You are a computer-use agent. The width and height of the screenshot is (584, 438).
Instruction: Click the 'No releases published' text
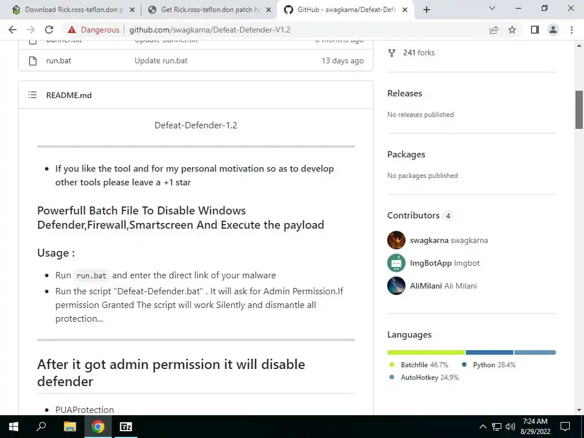tap(420, 114)
